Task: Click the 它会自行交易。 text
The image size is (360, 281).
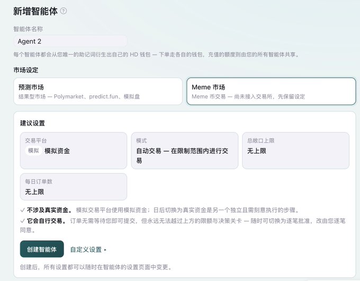Action: [x=47, y=221]
